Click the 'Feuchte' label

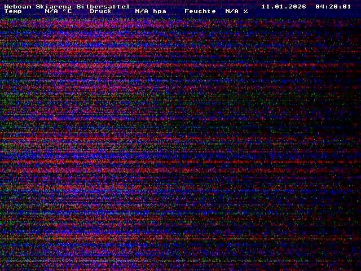point(200,11)
